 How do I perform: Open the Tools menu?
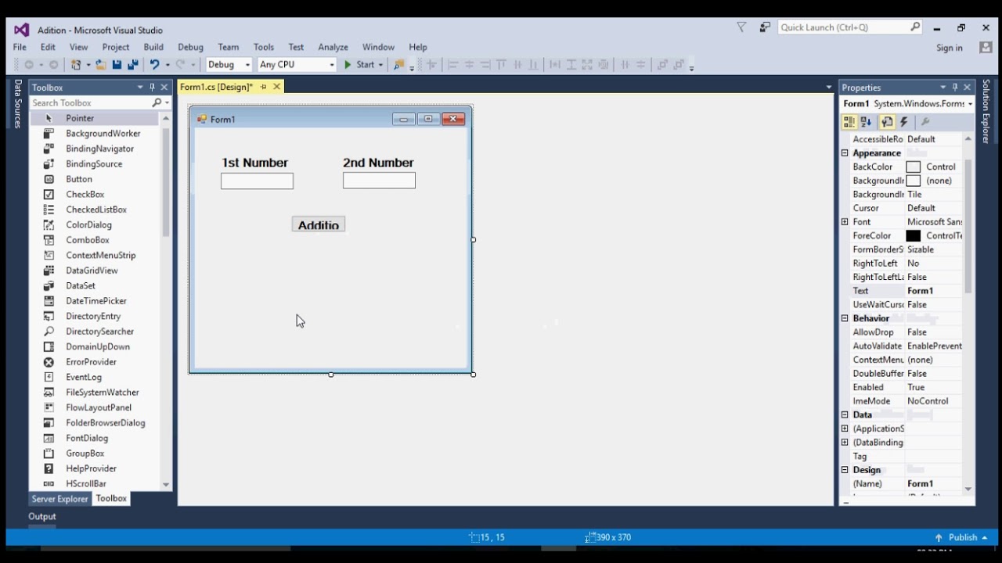coord(264,47)
